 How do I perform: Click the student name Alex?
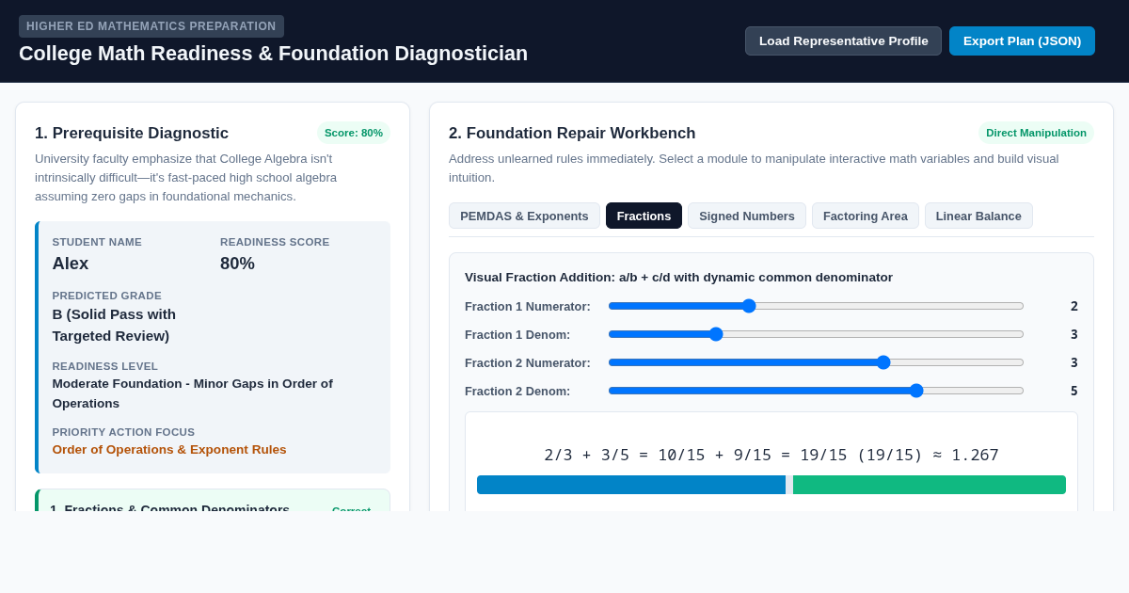(x=71, y=264)
